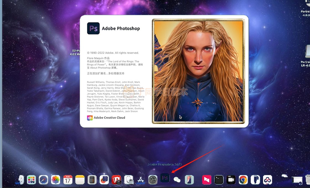This screenshot has width=310, height=188.
Task: Open Photo Booth from the Dock
Action: (x=116, y=180)
